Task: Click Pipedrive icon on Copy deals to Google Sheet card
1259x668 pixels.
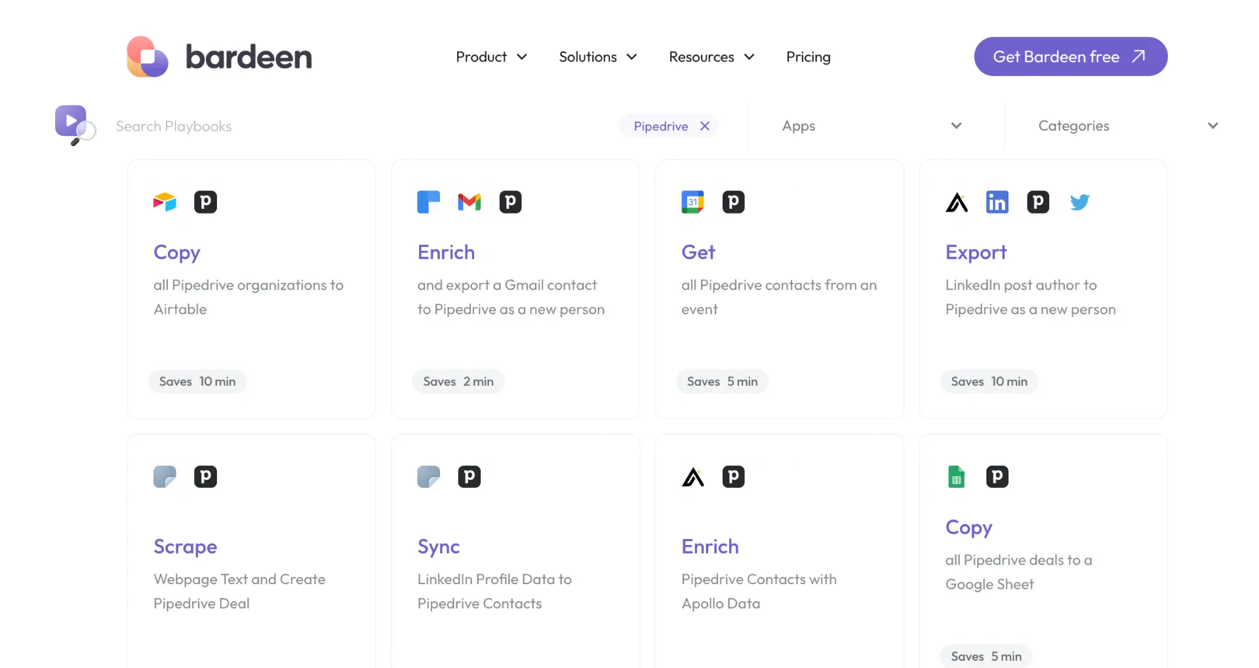Action: (997, 477)
